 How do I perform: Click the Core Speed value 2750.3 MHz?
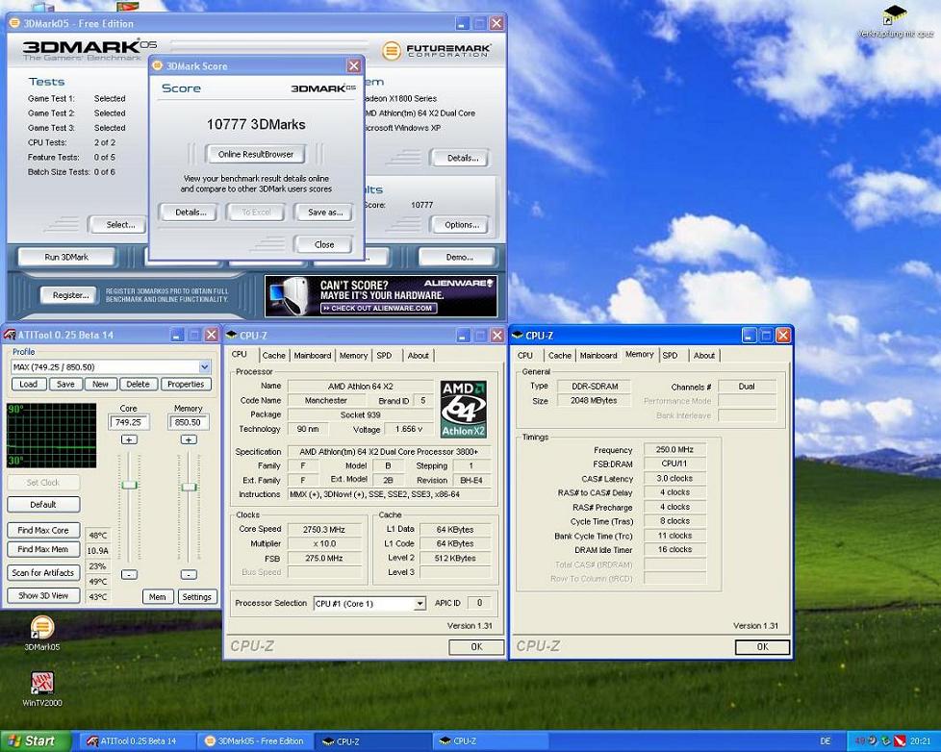(324, 530)
